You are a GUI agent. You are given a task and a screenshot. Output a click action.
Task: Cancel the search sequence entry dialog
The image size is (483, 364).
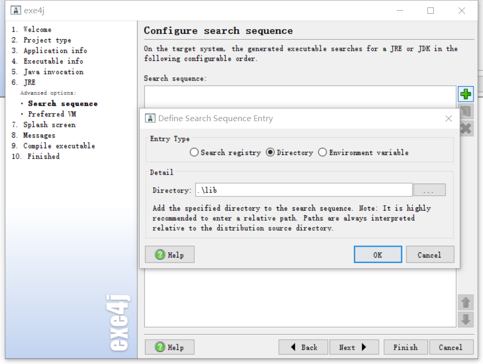pos(430,254)
